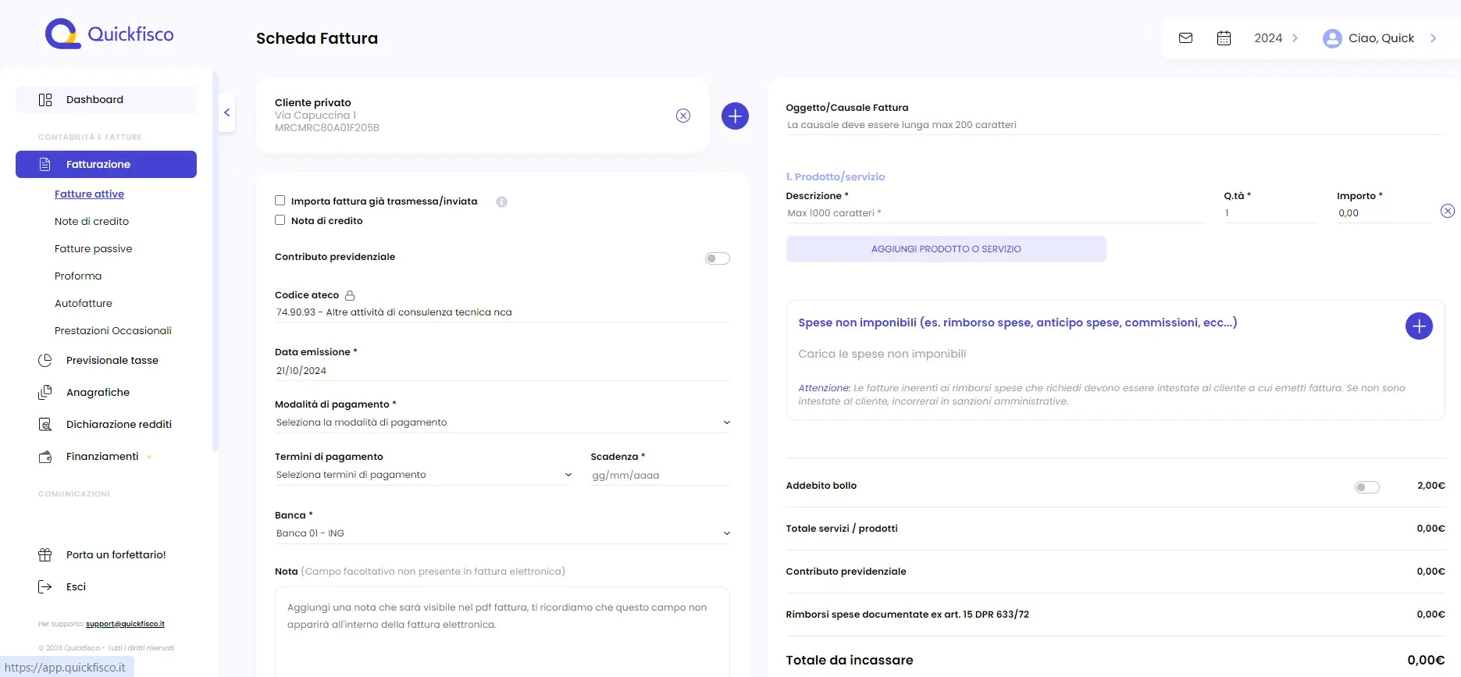1461x677 pixels.
Task: Click the Anagrafiche copy icon
Action: pos(45,393)
